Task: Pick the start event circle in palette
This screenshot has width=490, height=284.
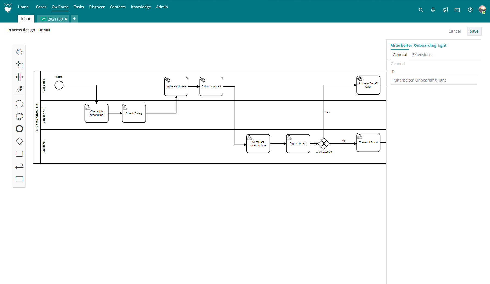Action: [x=19, y=104]
